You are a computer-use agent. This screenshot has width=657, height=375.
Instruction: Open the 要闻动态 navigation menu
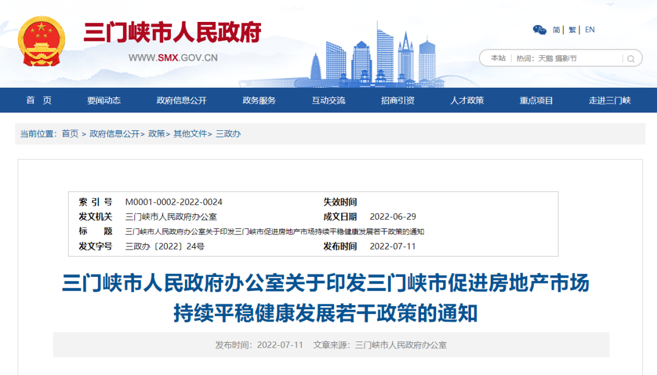(x=103, y=100)
